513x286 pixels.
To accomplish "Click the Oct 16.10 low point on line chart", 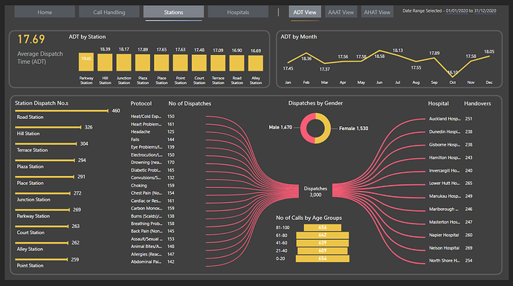I will (453, 77).
